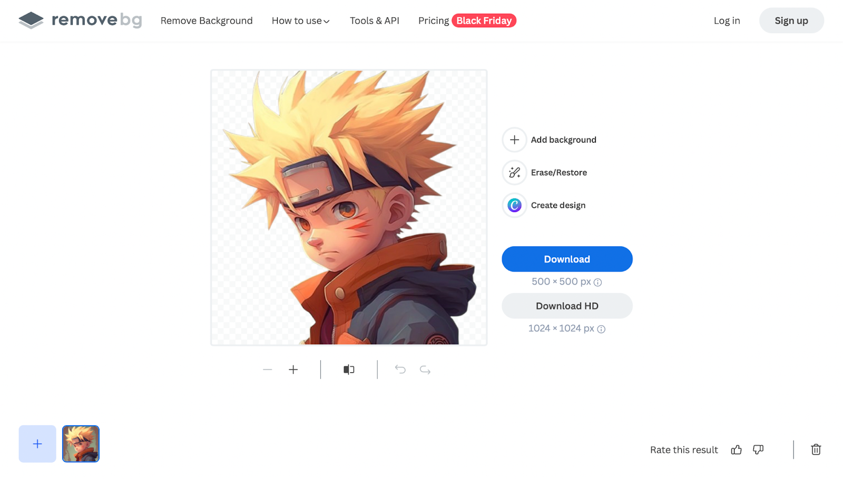The width and height of the screenshot is (843, 479).
Task: Open the Erase/Restore brush tool icon
Action: click(514, 173)
